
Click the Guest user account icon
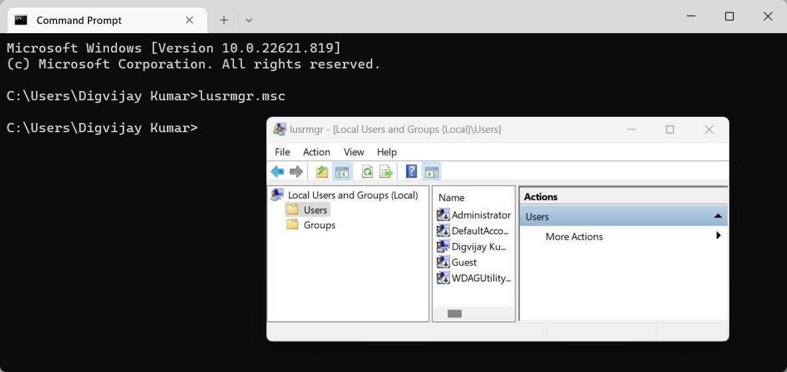click(x=443, y=262)
